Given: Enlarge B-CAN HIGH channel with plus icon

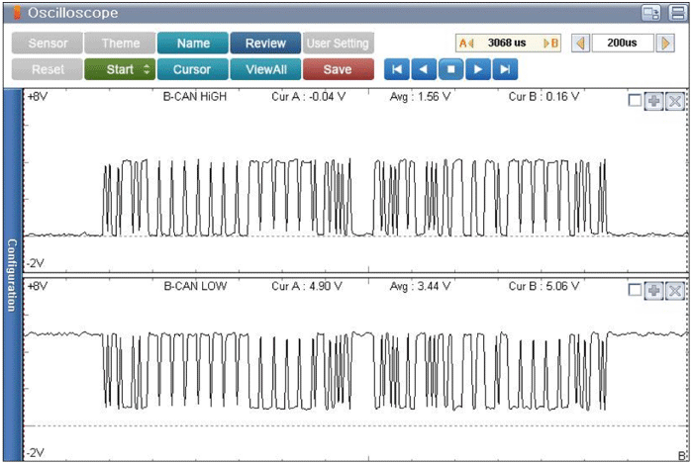Looking at the screenshot, I should click(x=654, y=101).
